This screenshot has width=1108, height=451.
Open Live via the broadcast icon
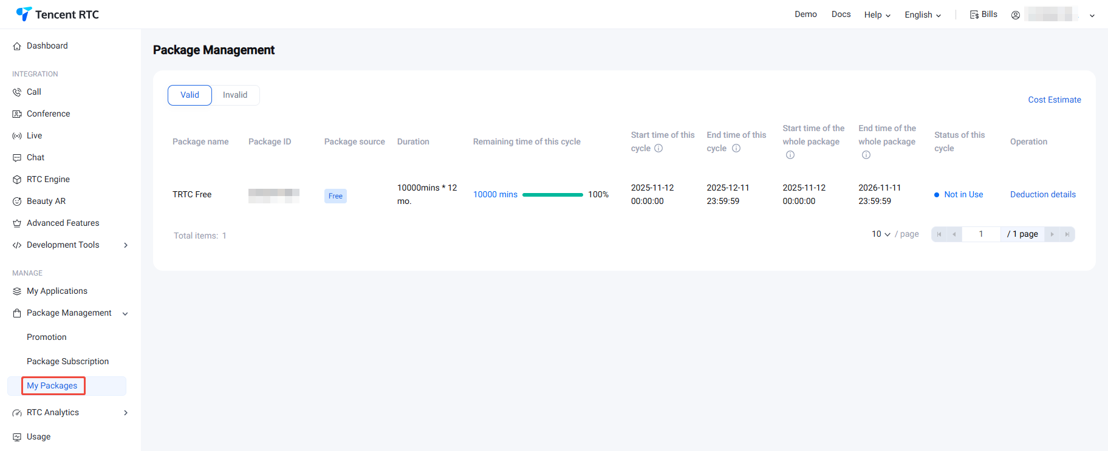click(17, 136)
